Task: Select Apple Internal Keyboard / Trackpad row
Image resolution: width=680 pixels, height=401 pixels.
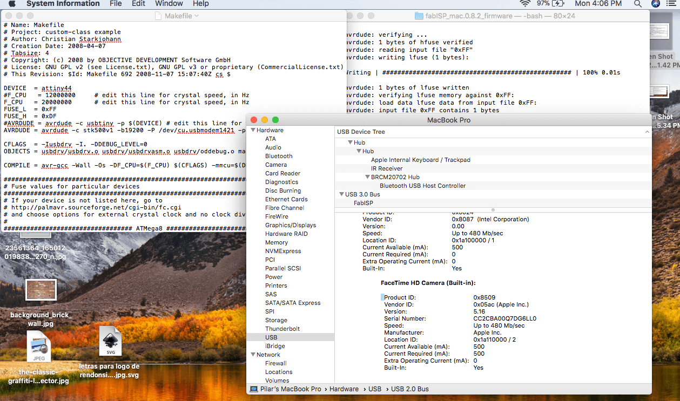Action: (x=493, y=160)
